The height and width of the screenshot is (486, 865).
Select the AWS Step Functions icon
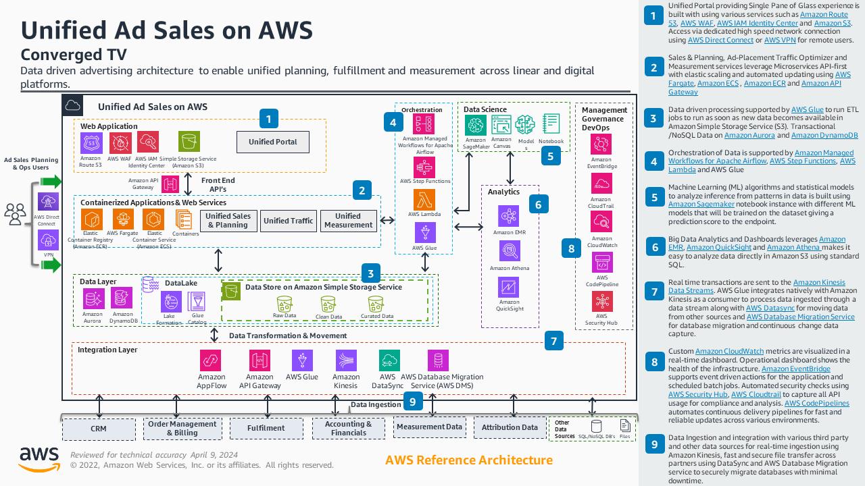(x=424, y=167)
